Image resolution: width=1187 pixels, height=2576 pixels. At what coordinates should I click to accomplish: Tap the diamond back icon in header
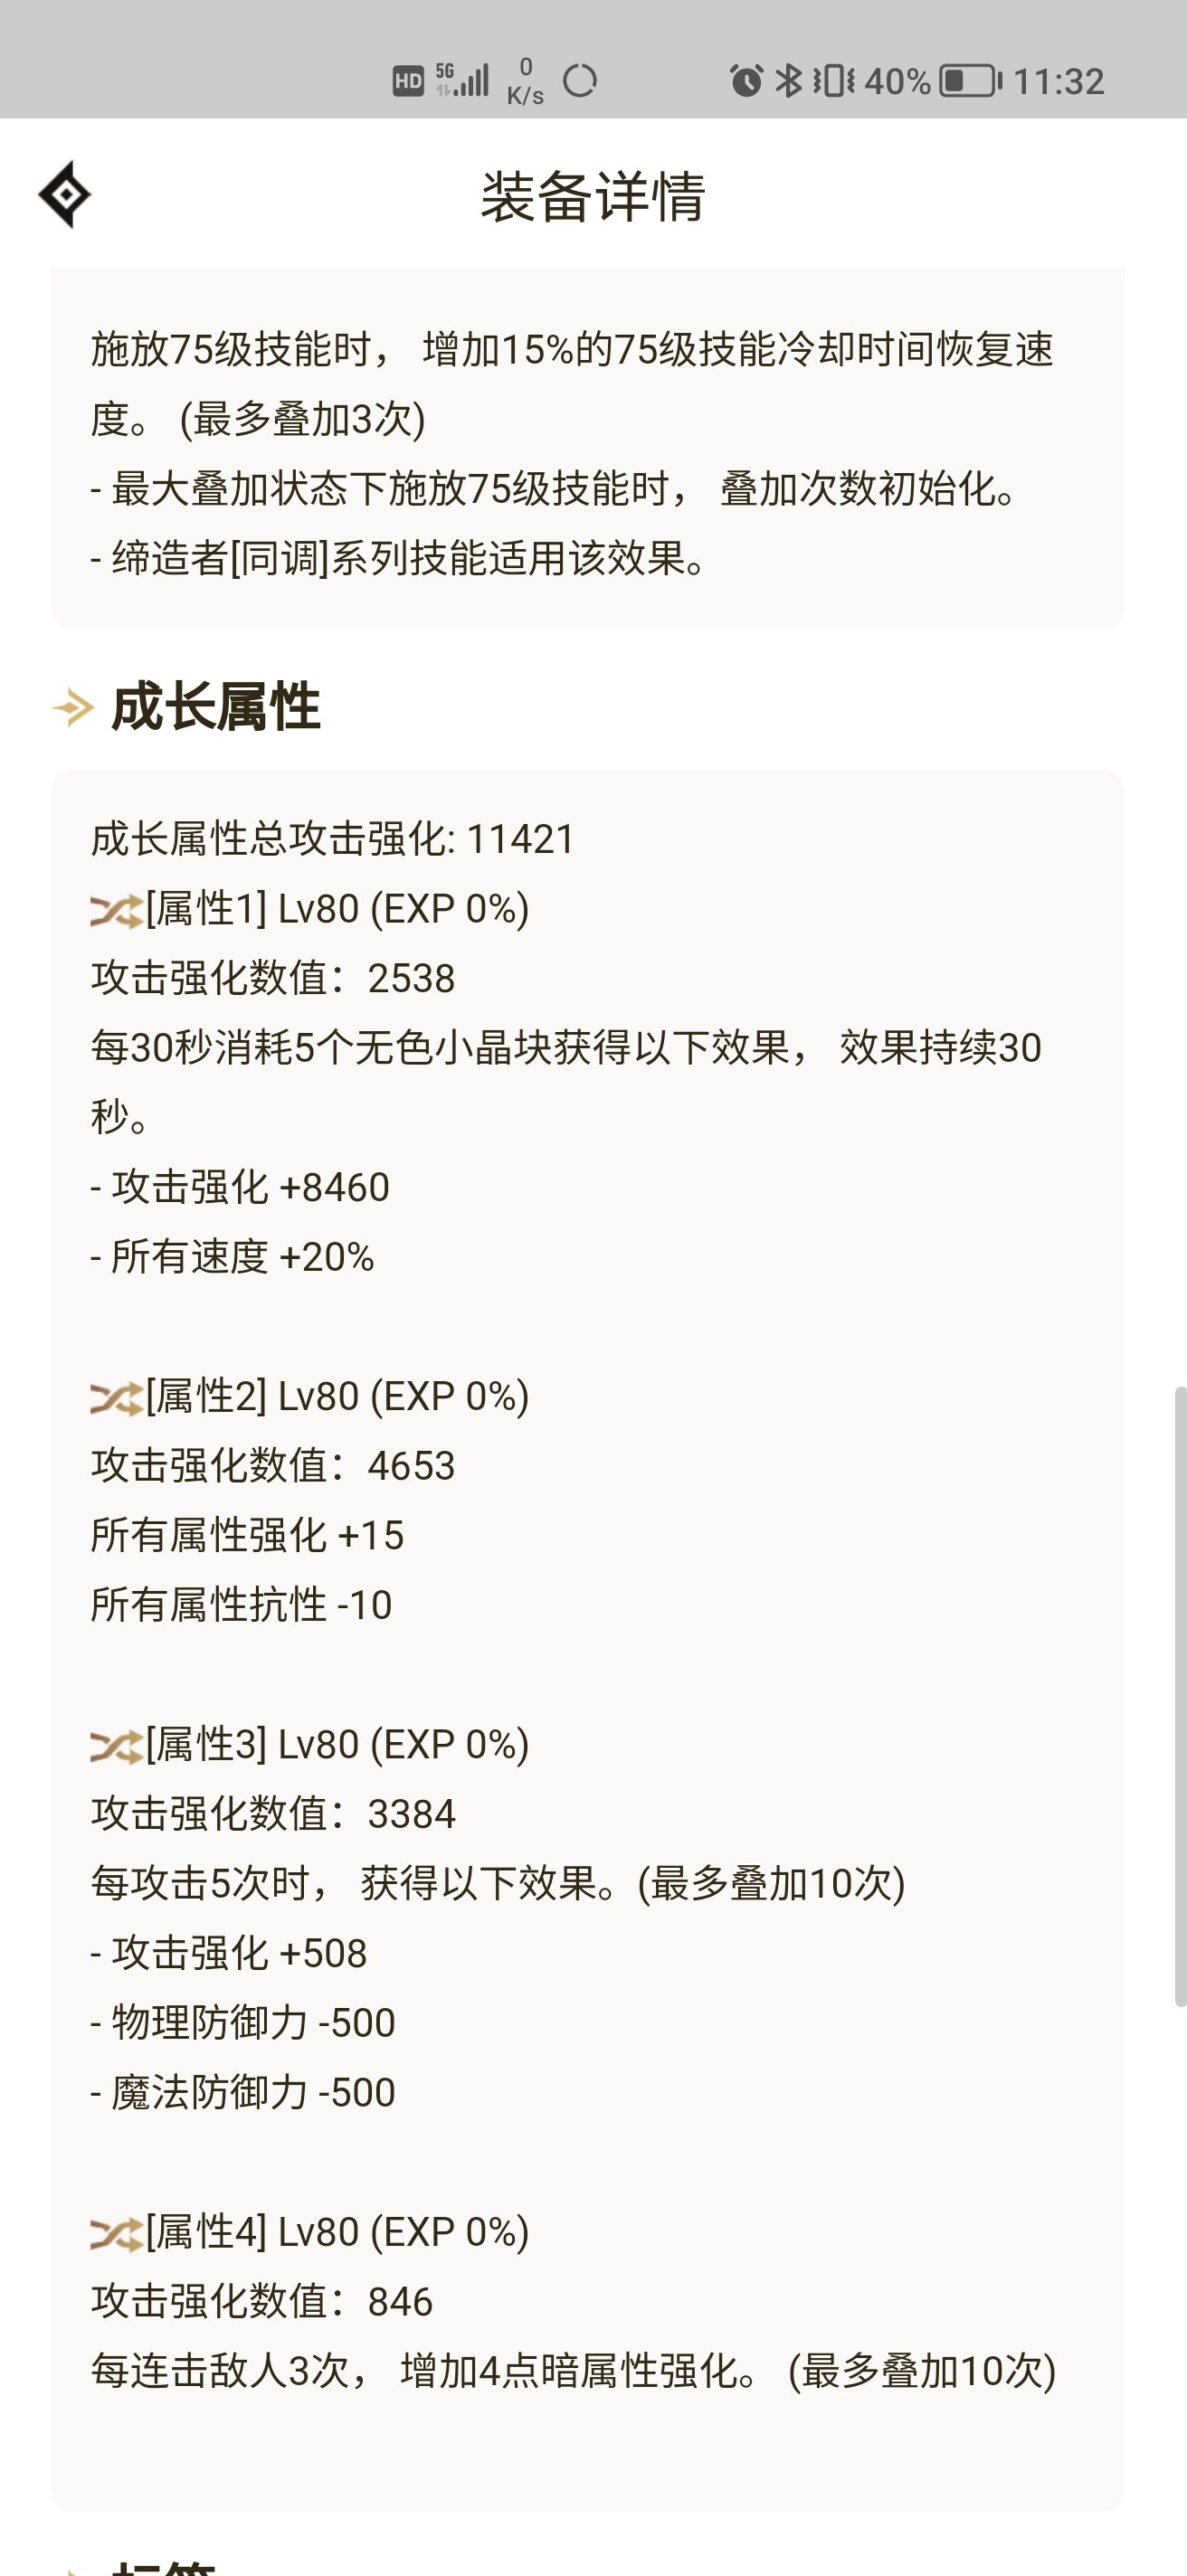click(x=65, y=194)
